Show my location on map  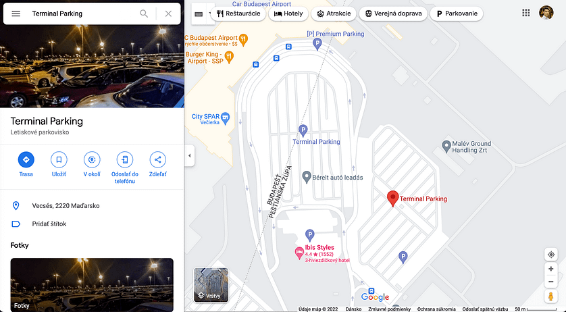pyautogui.click(x=551, y=254)
